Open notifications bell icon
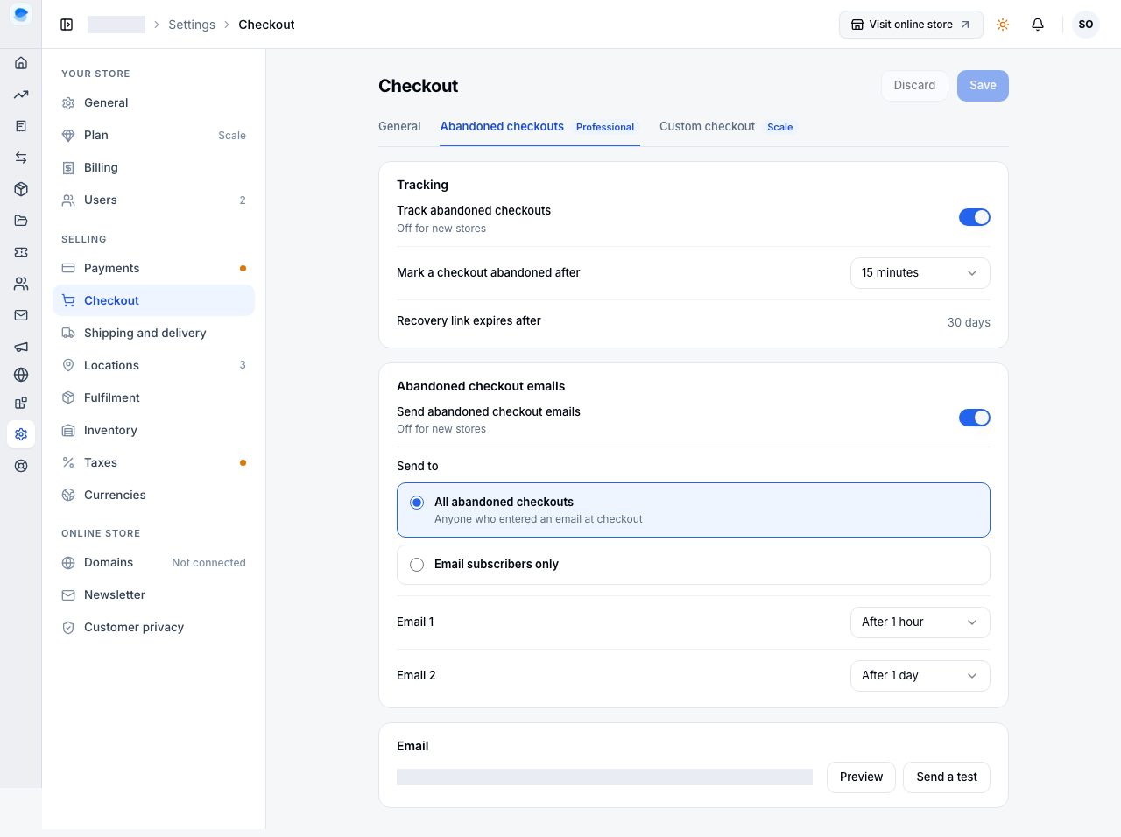This screenshot has width=1121, height=837. pos(1038,25)
